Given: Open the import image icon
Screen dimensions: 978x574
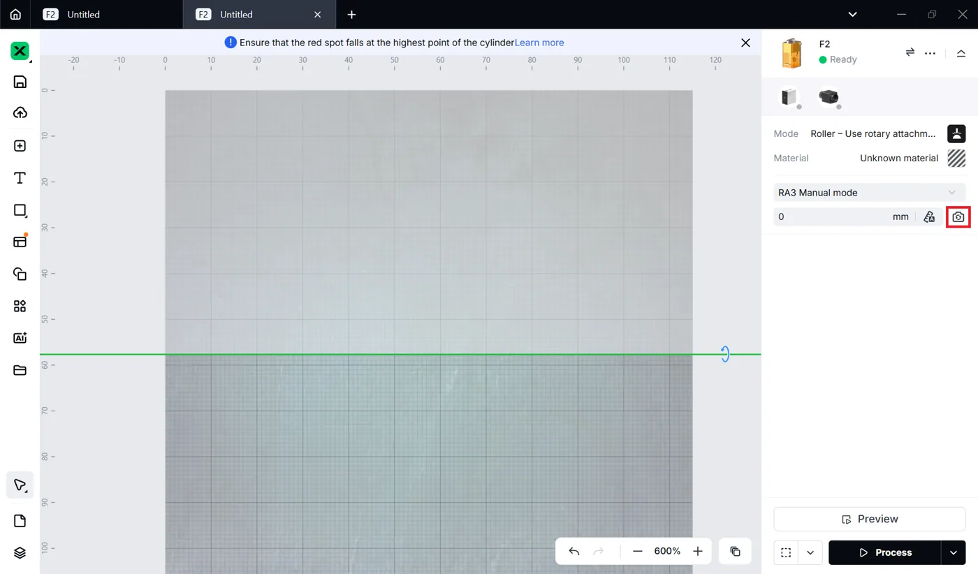Looking at the screenshot, I should (20, 146).
